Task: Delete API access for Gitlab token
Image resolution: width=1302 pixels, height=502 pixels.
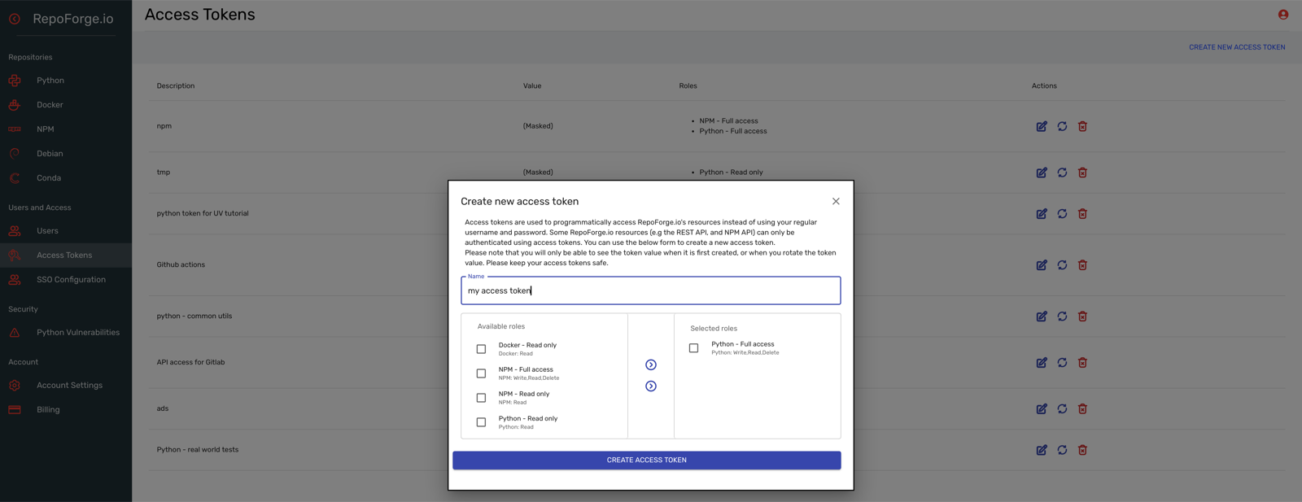Action: (1082, 363)
